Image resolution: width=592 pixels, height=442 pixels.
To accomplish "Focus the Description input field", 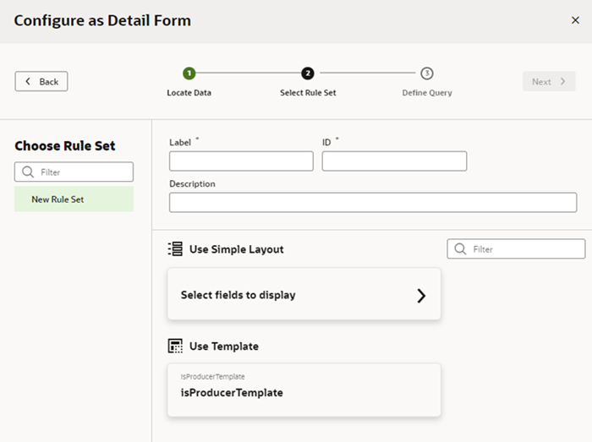I will (x=373, y=203).
